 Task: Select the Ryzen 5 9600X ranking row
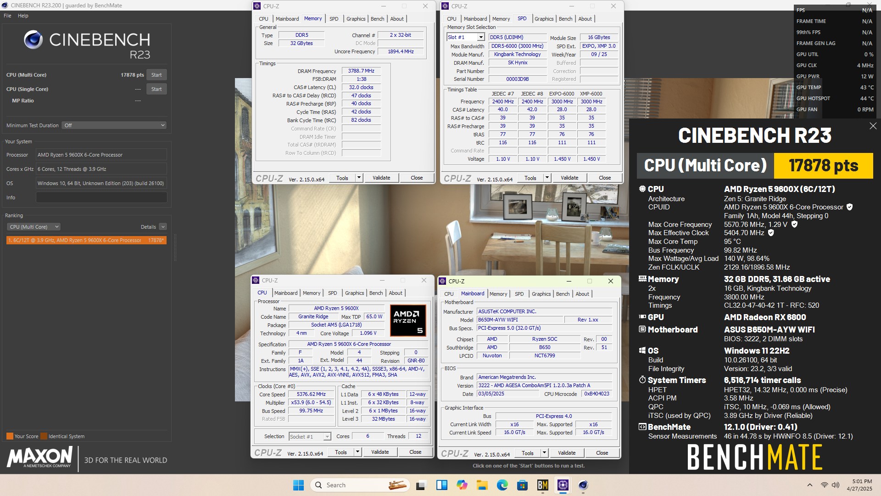coord(86,240)
